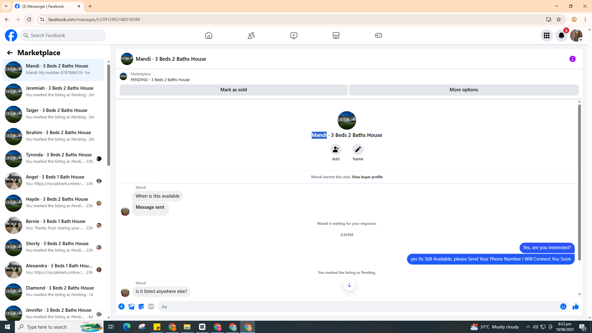Click the listing thumbnail in chat header
Image resolution: width=592 pixels, height=333 pixels.
point(127,59)
